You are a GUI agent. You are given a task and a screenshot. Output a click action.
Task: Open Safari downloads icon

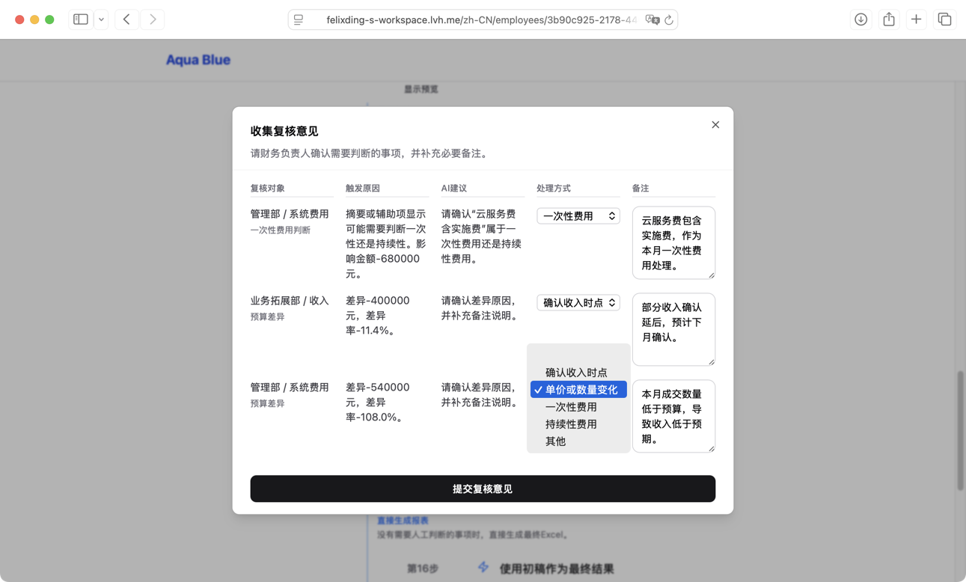[861, 19]
